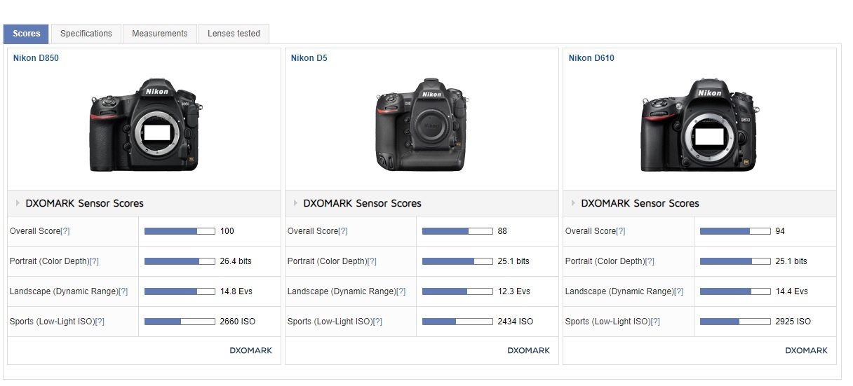Open Landscape Dynamic Range help [?] for D850
853x386 pixels.
click(x=123, y=291)
